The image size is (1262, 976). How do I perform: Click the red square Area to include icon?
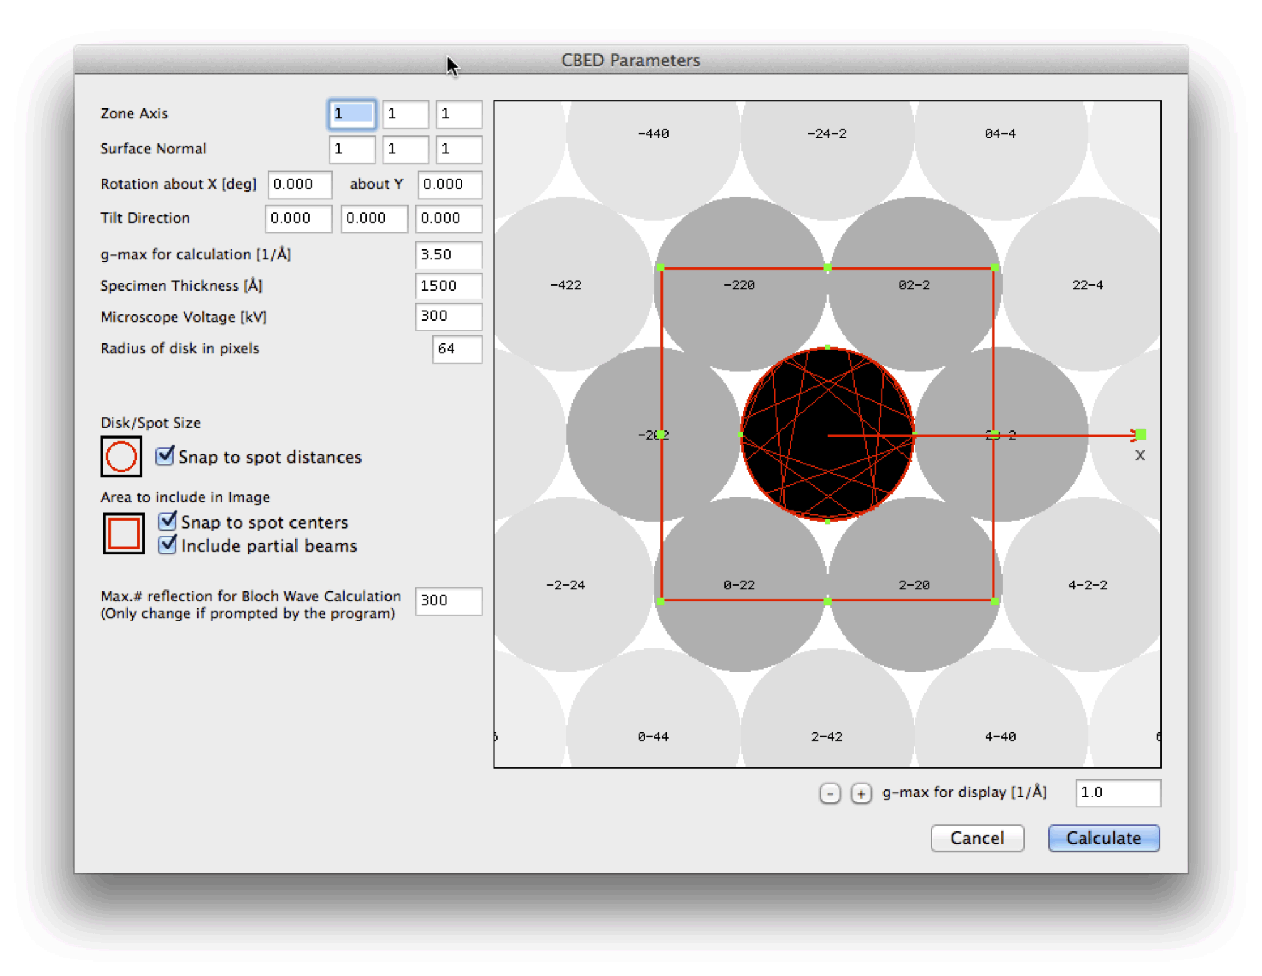[123, 533]
